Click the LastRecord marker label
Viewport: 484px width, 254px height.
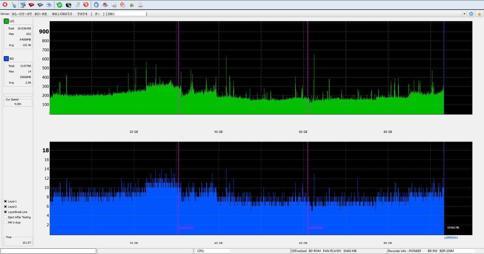pos(451,237)
